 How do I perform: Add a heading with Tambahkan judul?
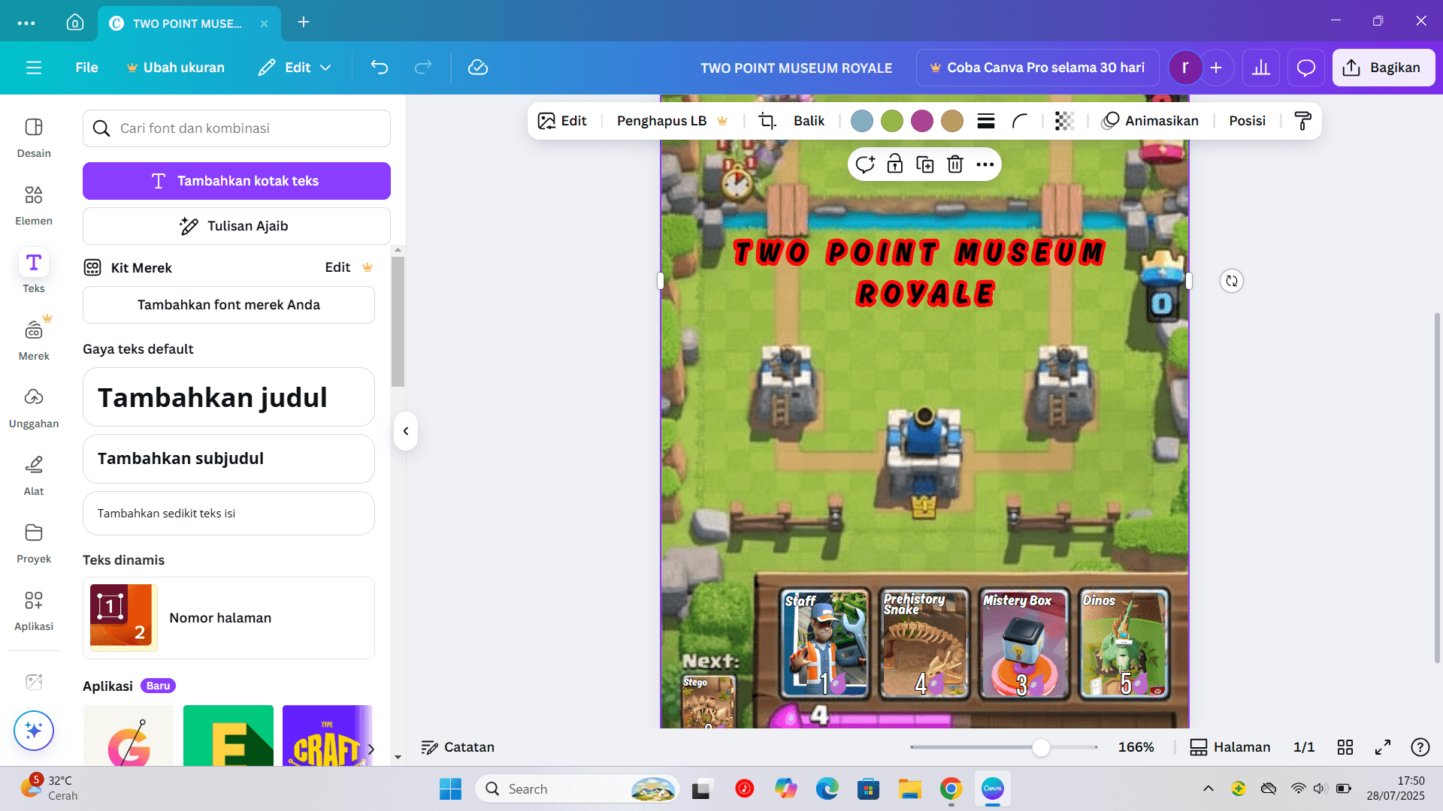tap(228, 397)
